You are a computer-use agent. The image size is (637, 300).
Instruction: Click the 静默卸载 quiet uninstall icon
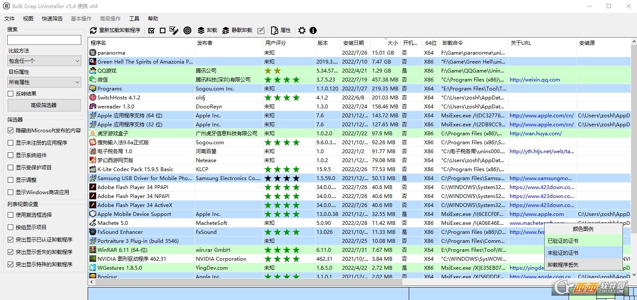pyautogui.click(x=226, y=30)
